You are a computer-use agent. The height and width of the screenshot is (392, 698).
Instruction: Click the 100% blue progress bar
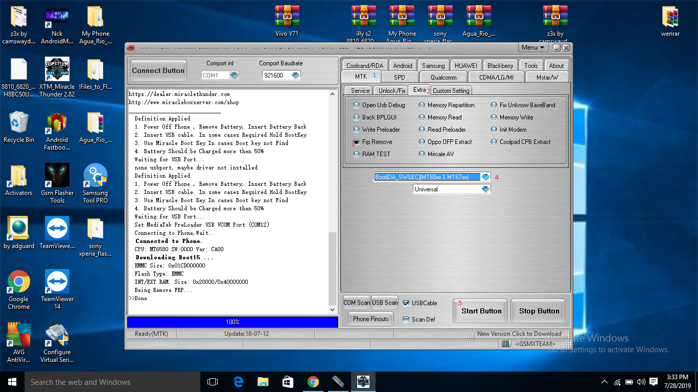232,322
